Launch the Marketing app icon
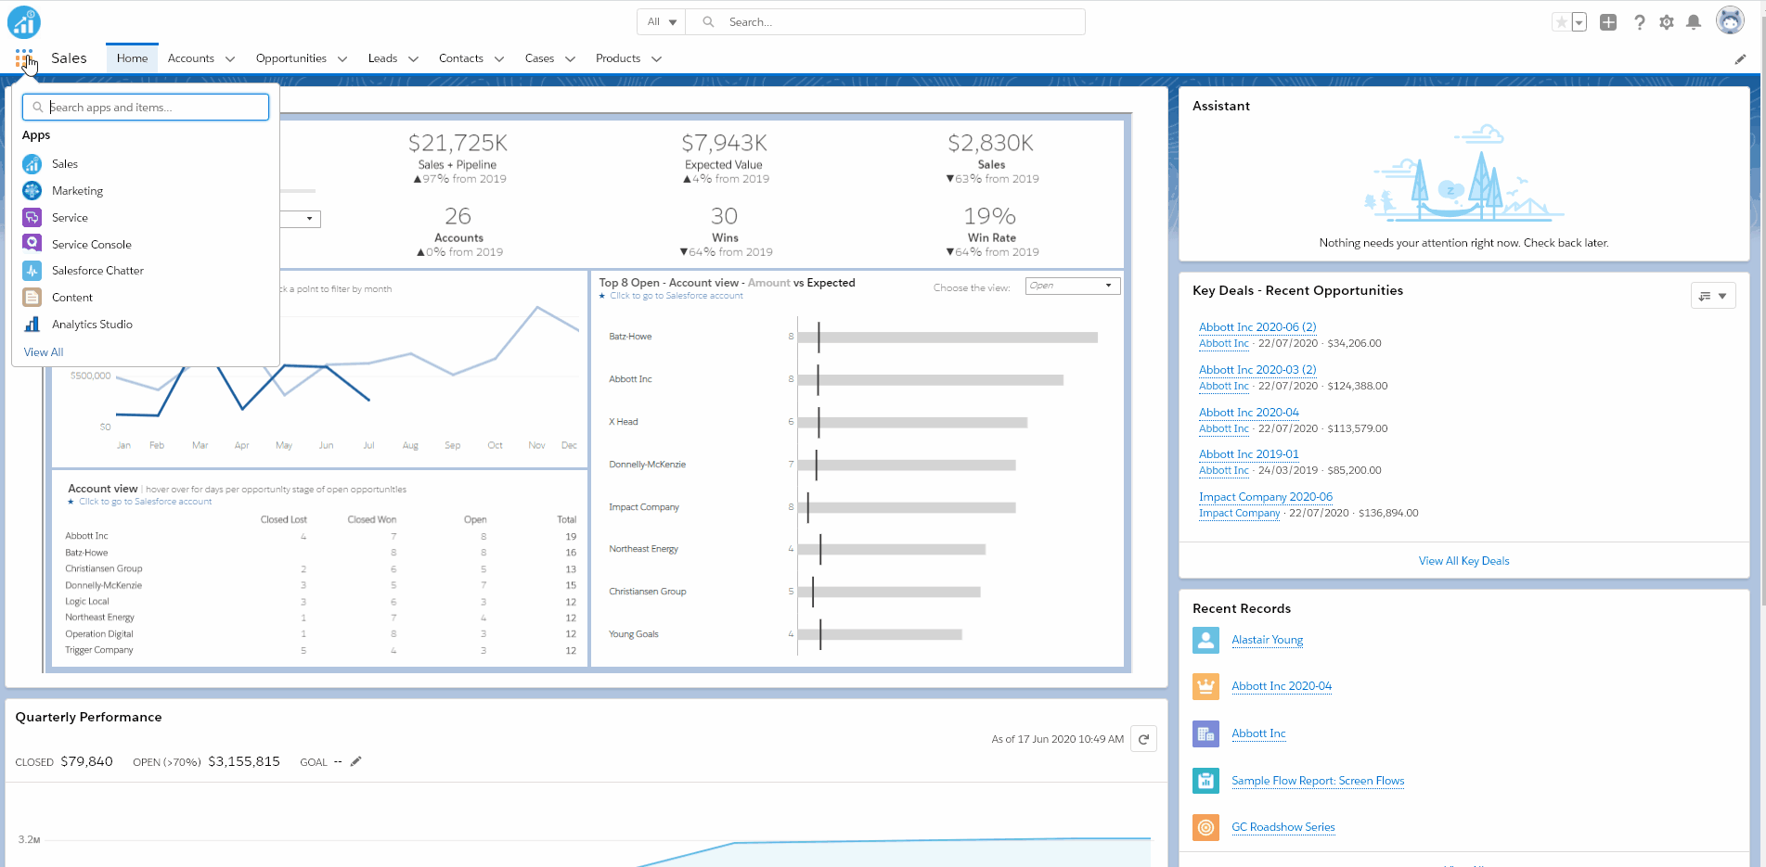Viewport: 1766px width, 867px height. pyautogui.click(x=32, y=191)
